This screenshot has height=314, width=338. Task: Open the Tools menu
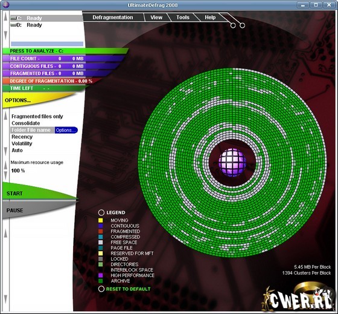(x=183, y=18)
